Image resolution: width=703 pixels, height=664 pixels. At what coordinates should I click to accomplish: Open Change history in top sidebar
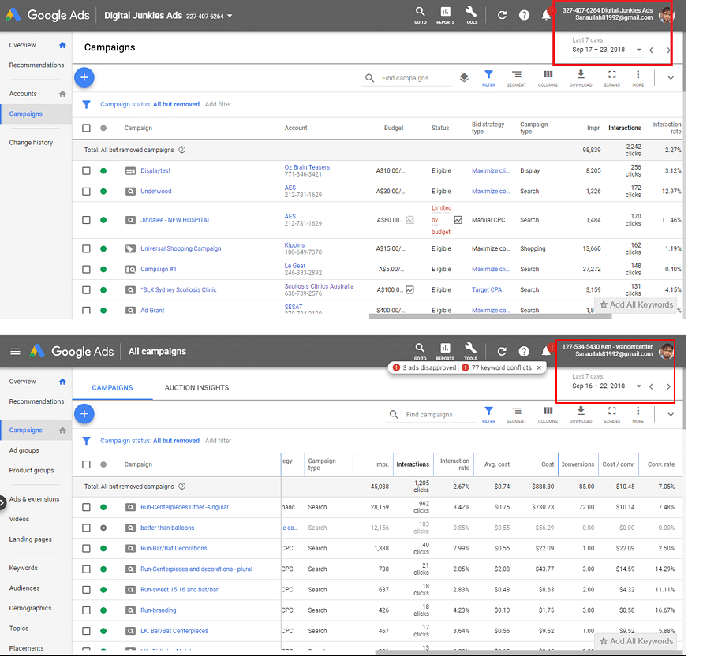tap(31, 143)
